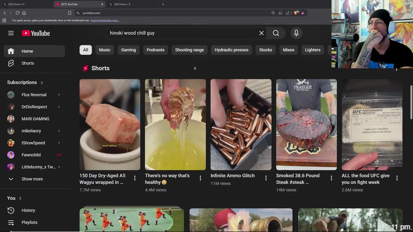Start voice search with the microphone icon
Viewport: 413px width, 232px height.
click(x=296, y=33)
